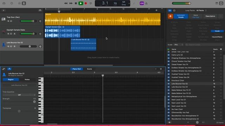This screenshot has width=225, height=126.
Task: Adjust Lets Bounce Vox 02 pan knob
Action: 40,47
